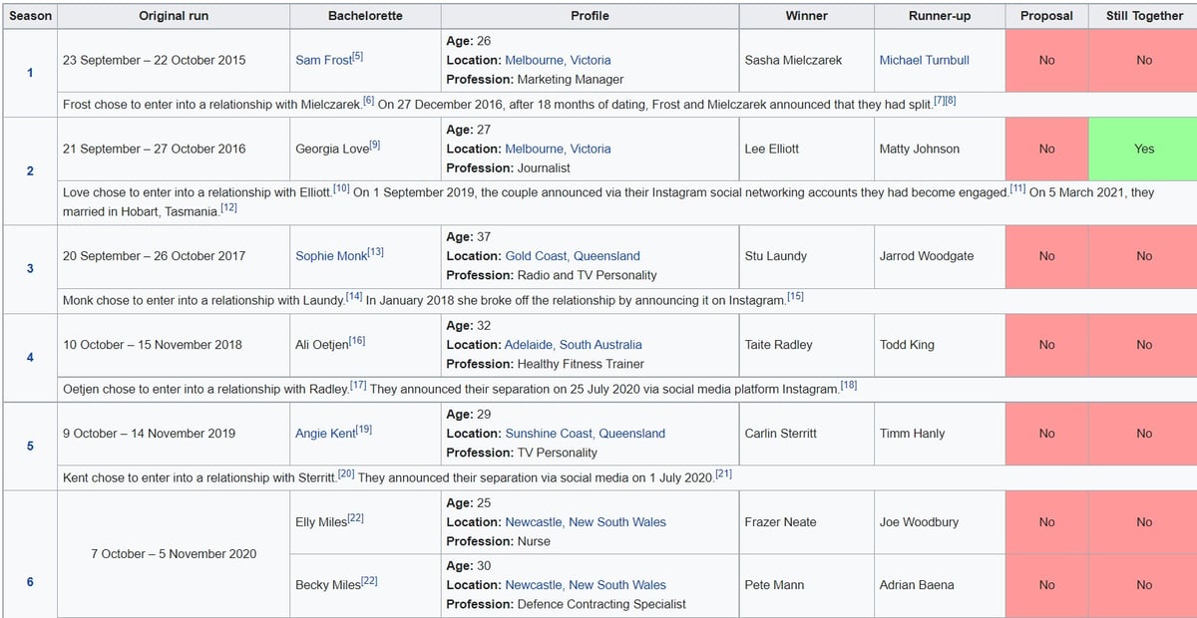Open Gold Coast, Queensland location link
The width and height of the screenshot is (1197, 618).
point(573,256)
